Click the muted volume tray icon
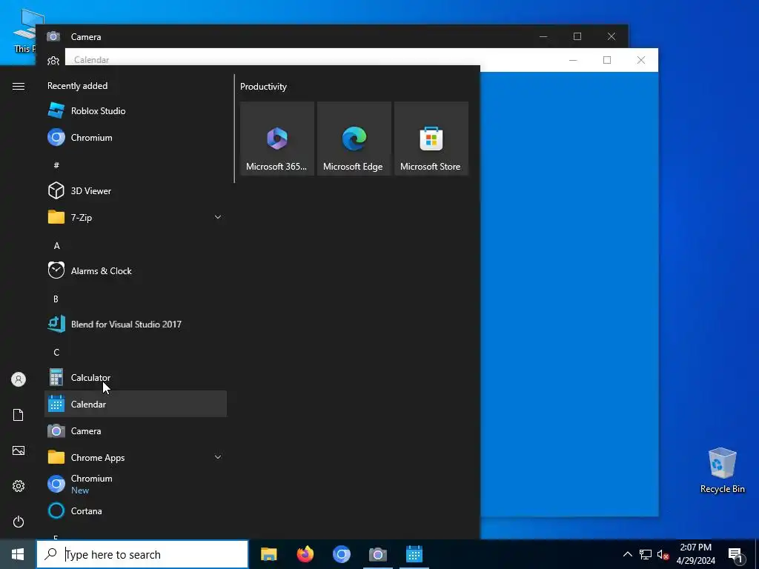The height and width of the screenshot is (569, 759). (x=663, y=554)
